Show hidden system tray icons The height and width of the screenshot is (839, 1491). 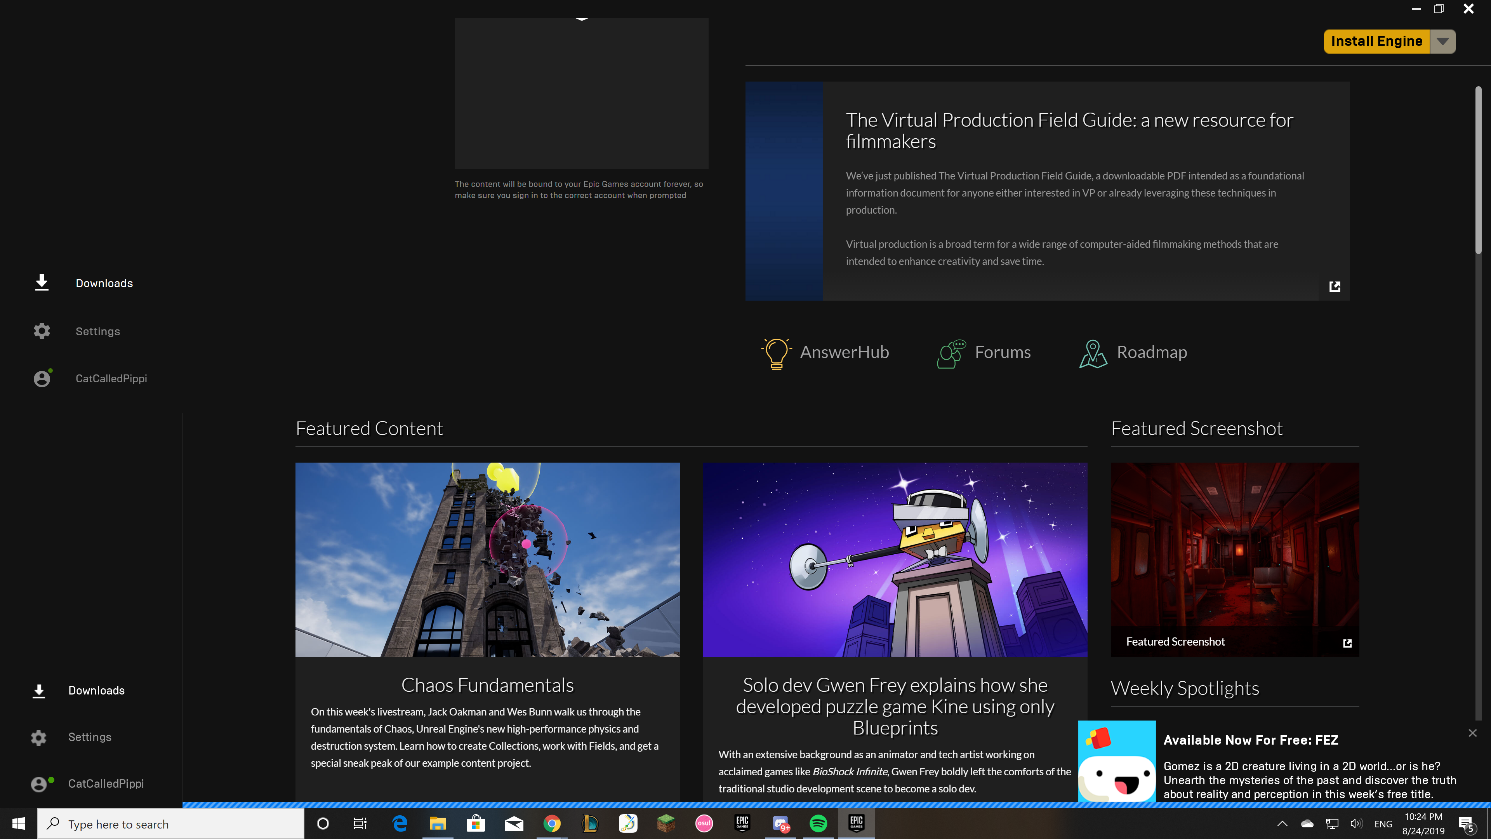tap(1282, 823)
